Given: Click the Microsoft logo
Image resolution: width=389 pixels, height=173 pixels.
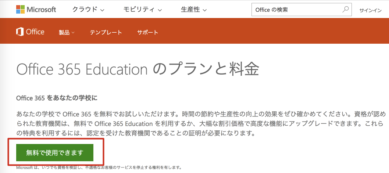Looking at the screenshot, I should [36, 10].
